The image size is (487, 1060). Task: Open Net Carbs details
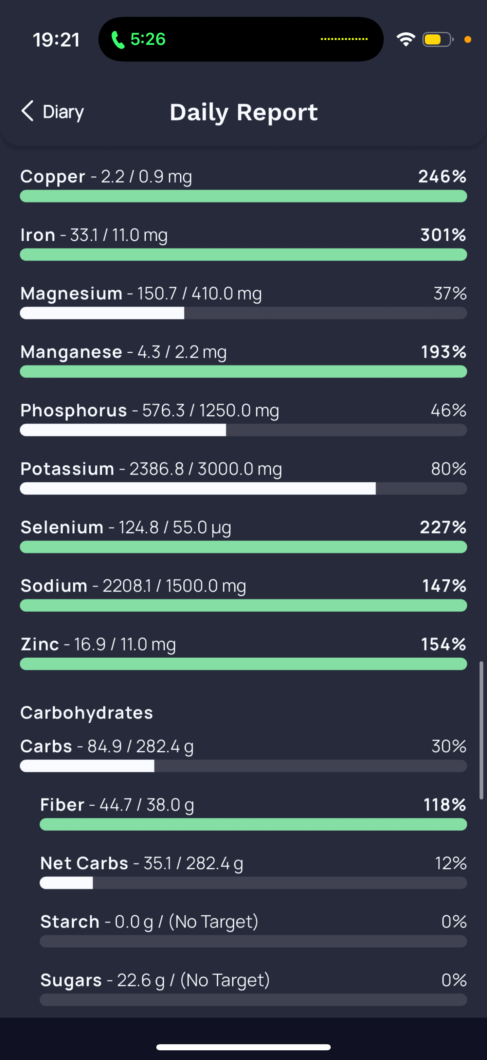point(253,871)
